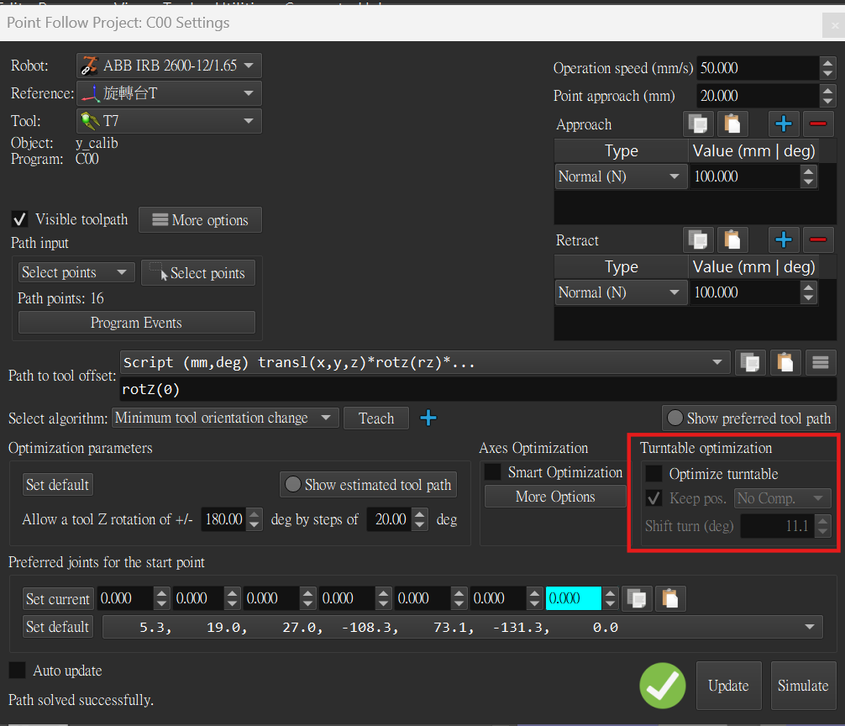Remove Approach movement with red minus
This screenshot has width=845, height=726.
click(x=817, y=124)
